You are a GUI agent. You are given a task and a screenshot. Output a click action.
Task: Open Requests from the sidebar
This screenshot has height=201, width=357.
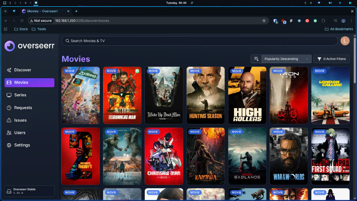pos(23,108)
